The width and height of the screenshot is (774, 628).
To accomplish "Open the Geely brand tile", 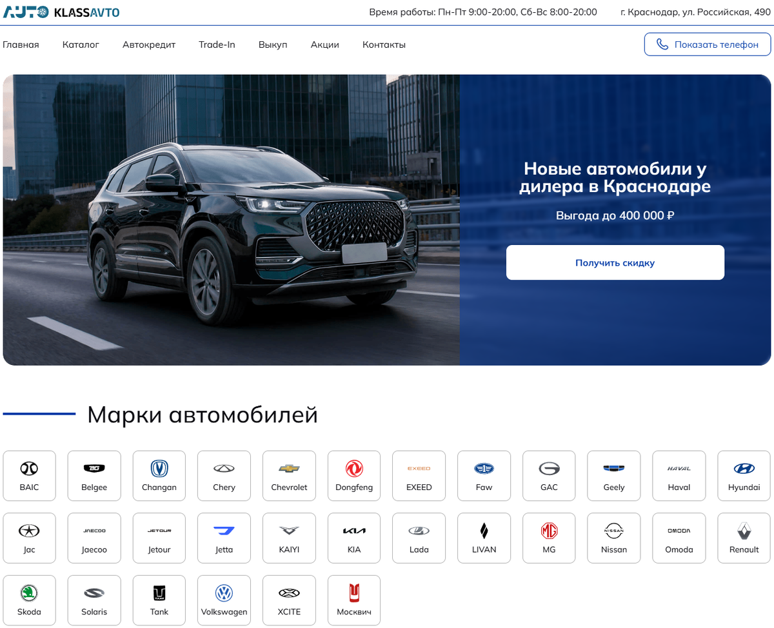I will (614, 476).
